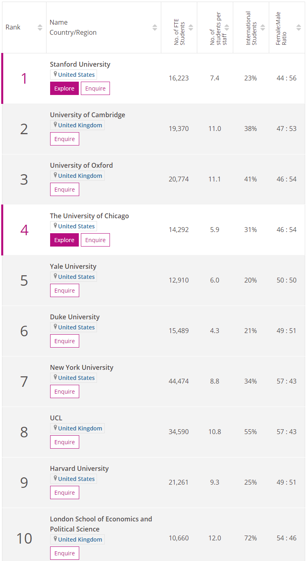Select the rank 7 number cell
Image resolution: width=308 pixels, height=561 pixels.
pyautogui.click(x=24, y=382)
